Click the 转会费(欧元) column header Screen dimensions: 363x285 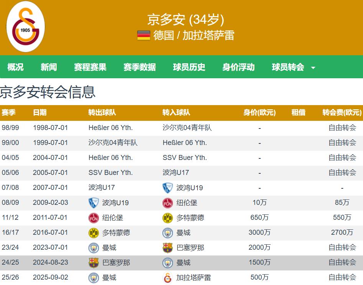click(342, 113)
